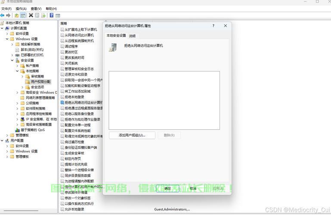Click the blue Help toolbar icon
Viewport: 331px width, 215px height.
[x=52, y=15]
